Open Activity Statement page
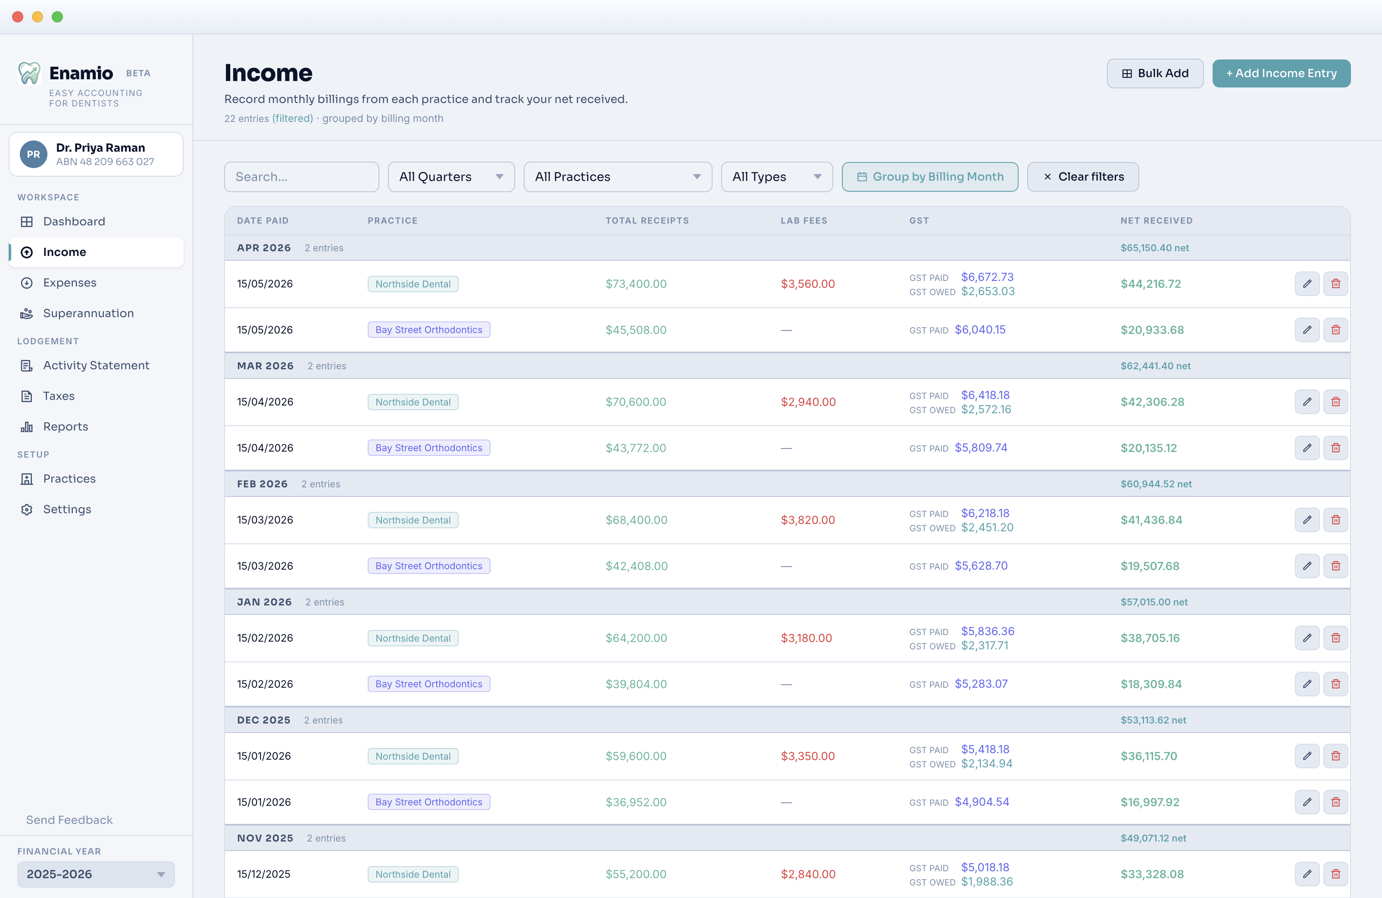1382x898 pixels. pyautogui.click(x=96, y=365)
